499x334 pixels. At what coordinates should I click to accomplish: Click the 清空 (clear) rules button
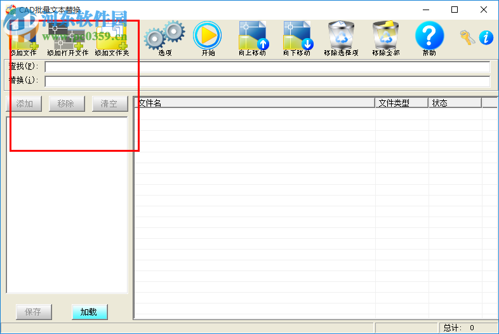[110, 104]
